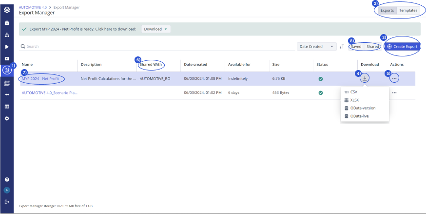Open the Export Manager sidebar icon
This screenshot has width=426, height=214.
point(7,70)
